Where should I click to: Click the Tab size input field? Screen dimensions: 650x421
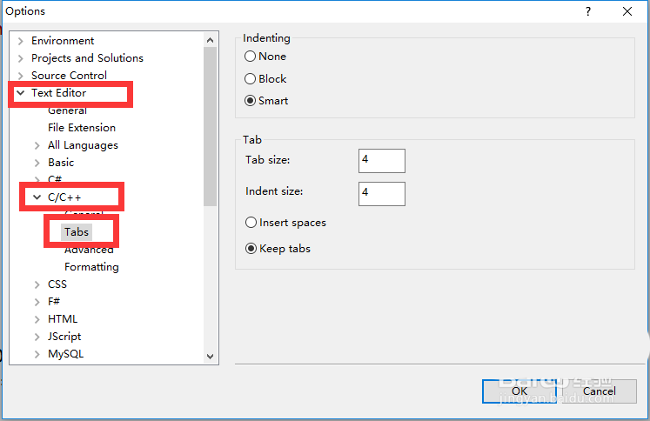(381, 161)
